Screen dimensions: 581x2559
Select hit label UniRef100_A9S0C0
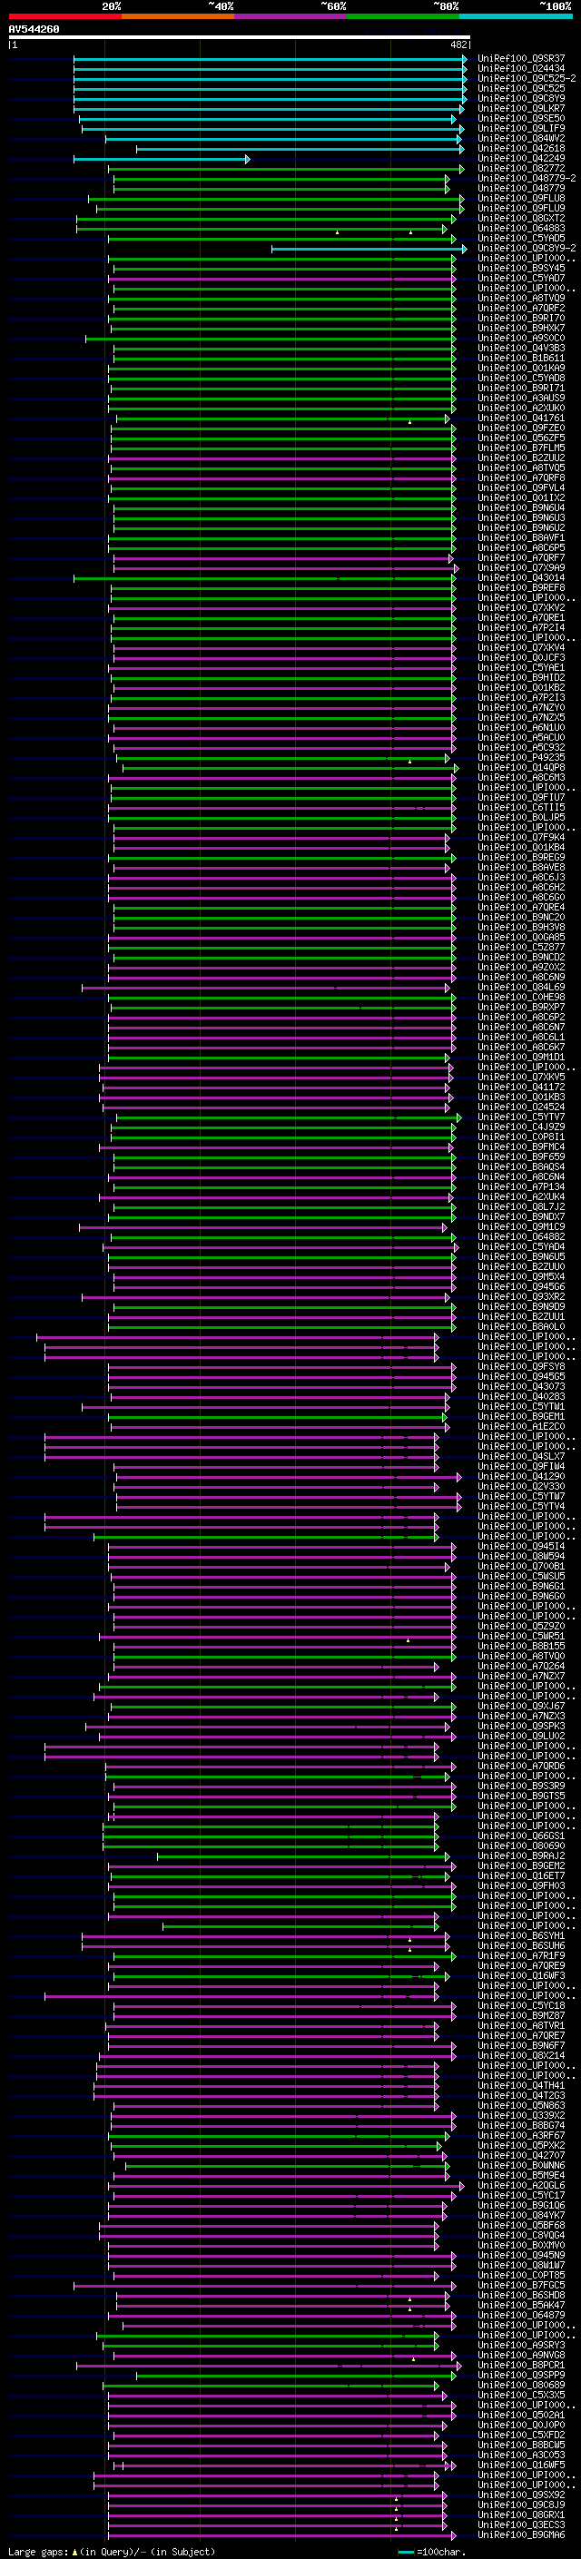(x=521, y=338)
